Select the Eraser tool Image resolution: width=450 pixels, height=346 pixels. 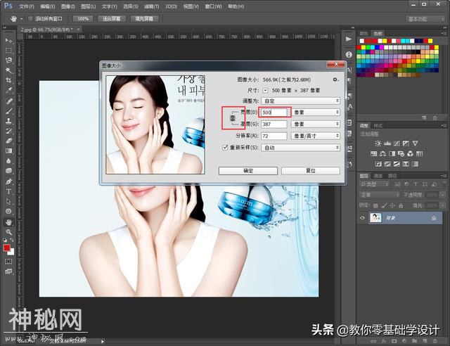[8, 141]
